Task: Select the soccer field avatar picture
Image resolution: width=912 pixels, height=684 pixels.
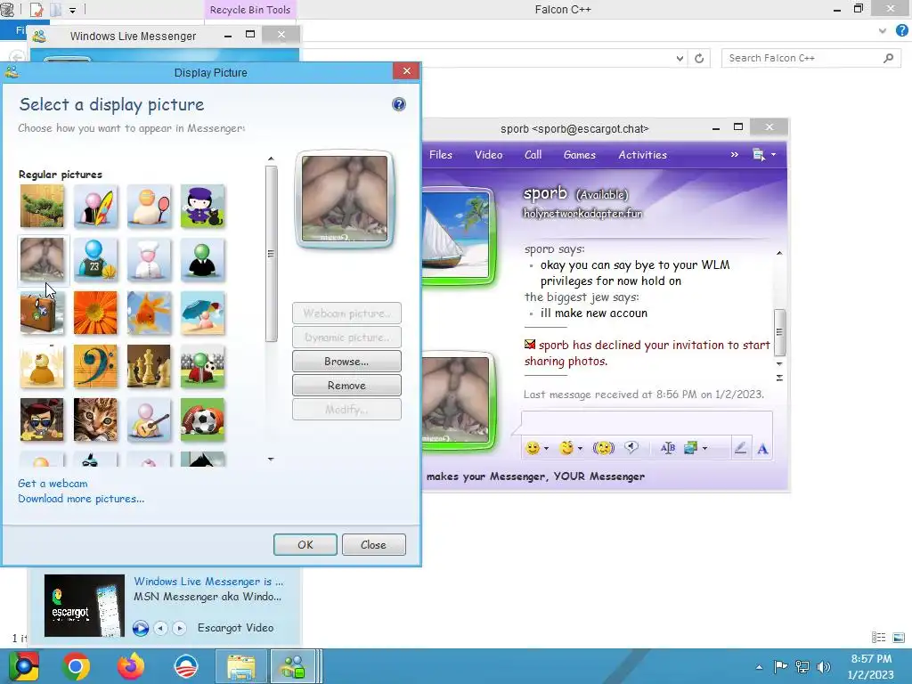Action: pyautogui.click(x=202, y=366)
